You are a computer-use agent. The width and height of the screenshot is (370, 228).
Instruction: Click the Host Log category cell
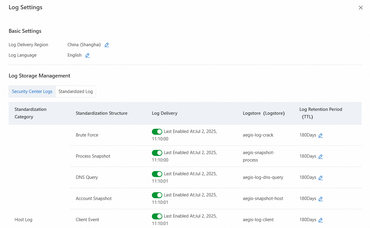[x=23, y=220]
